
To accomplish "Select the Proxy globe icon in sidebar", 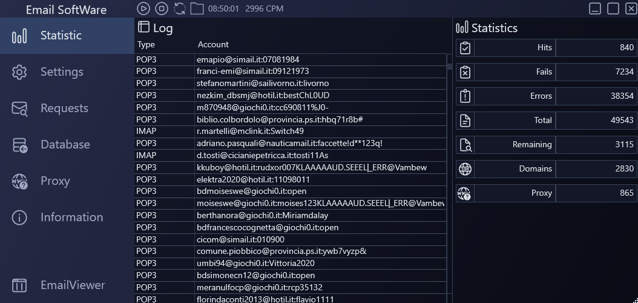I will coord(19,181).
